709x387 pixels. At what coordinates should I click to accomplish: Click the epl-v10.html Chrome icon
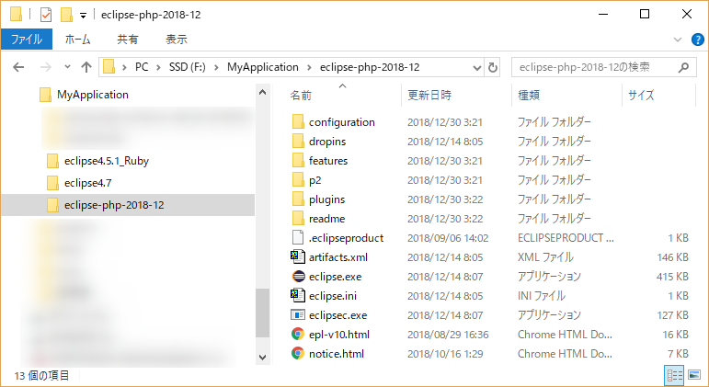[298, 334]
